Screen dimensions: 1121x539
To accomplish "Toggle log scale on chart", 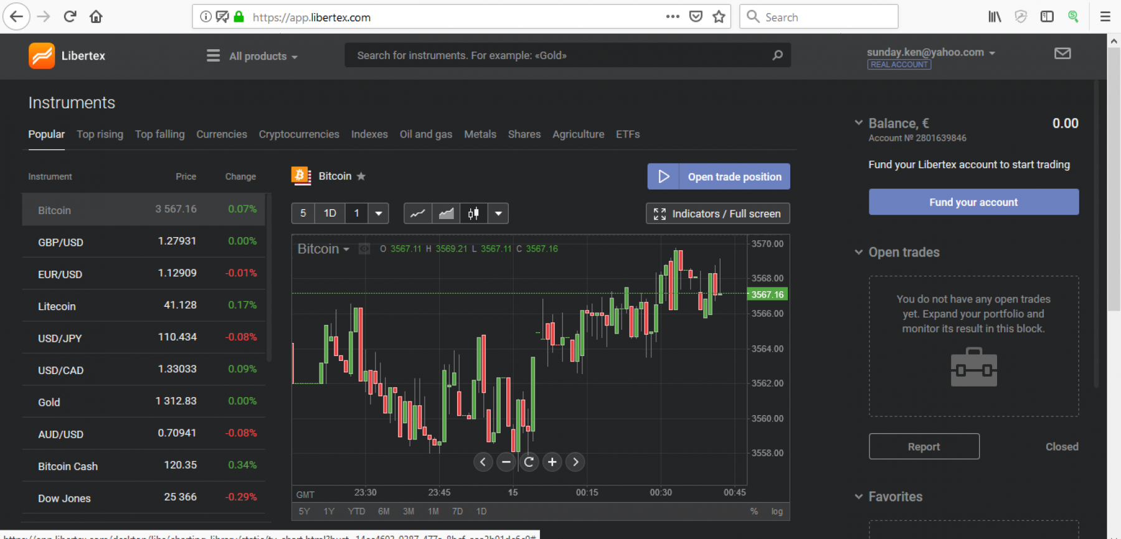I will tap(777, 512).
